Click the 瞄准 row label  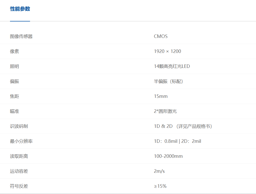click(x=15, y=111)
